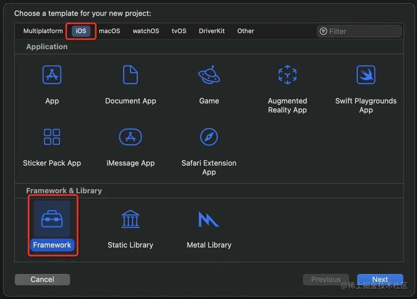The width and height of the screenshot is (417, 299).
Task: Click the "iMessage App" label
Action: pos(130,163)
